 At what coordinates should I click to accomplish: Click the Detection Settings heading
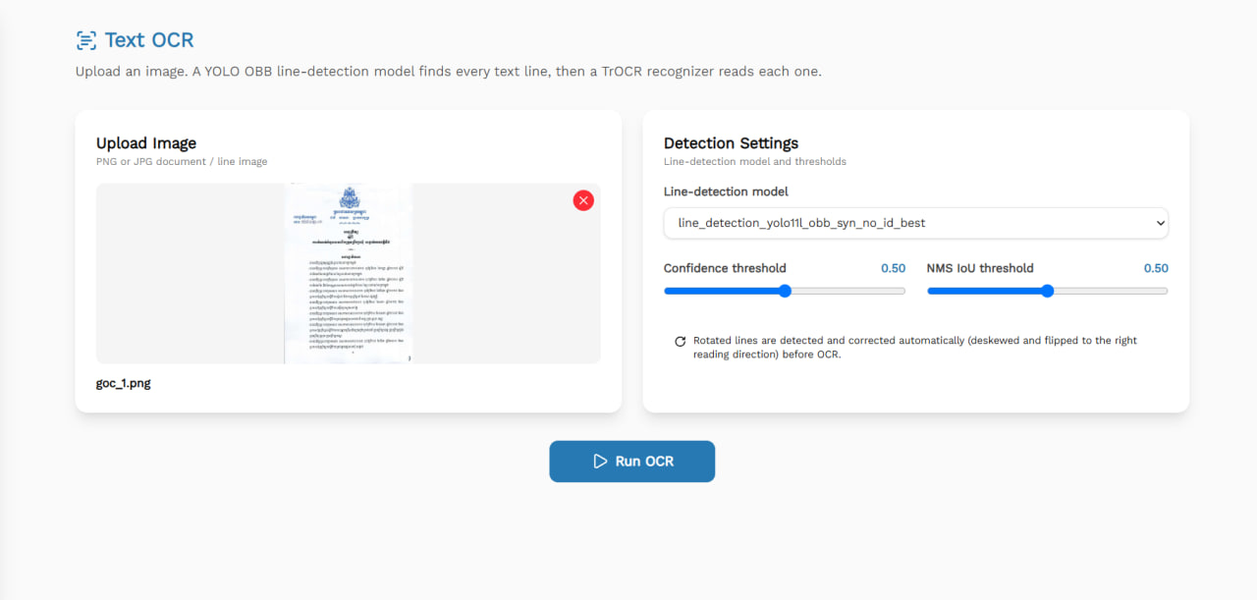[x=731, y=143]
